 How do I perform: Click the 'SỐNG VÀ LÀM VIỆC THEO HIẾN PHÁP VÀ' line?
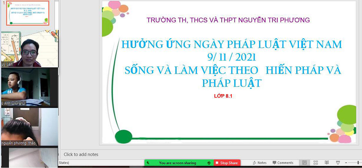(x=233, y=70)
